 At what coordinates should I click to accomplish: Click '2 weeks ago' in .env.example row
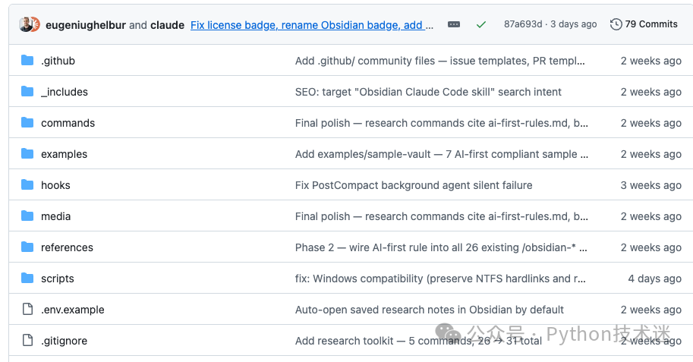tap(650, 310)
